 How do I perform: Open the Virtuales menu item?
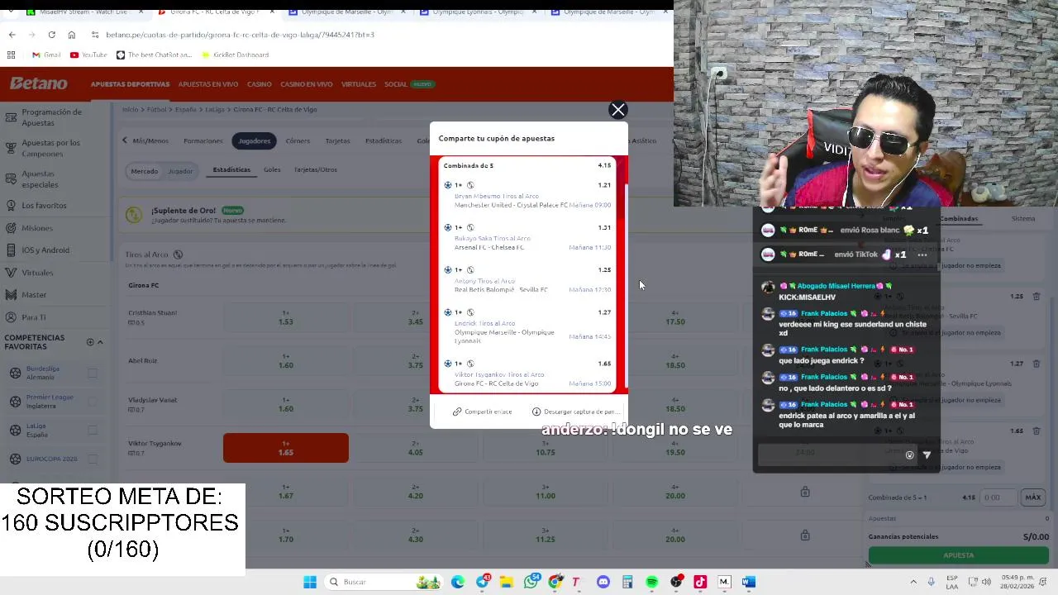pos(359,84)
